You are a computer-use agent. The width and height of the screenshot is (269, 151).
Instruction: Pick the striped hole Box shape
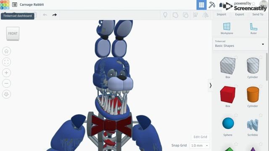click(228, 66)
